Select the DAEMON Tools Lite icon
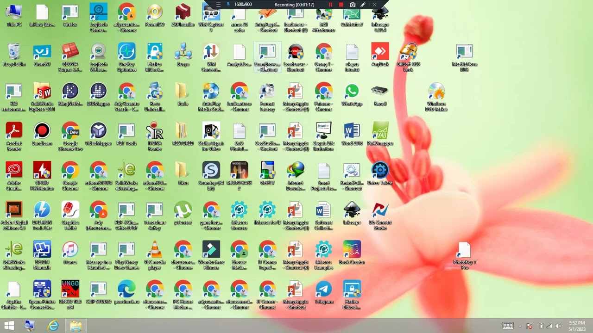The width and height of the screenshot is (593, 333). 42,216
